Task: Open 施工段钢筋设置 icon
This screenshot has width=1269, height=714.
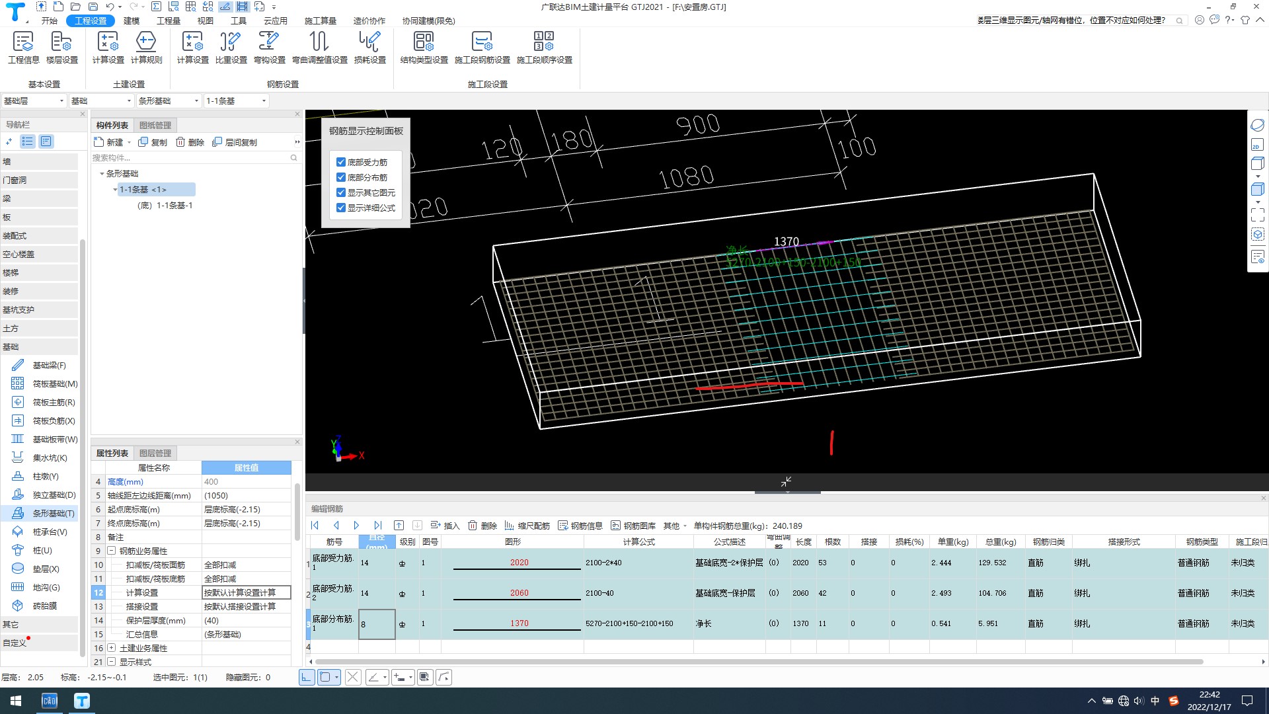Action: [x=482, y=48]
